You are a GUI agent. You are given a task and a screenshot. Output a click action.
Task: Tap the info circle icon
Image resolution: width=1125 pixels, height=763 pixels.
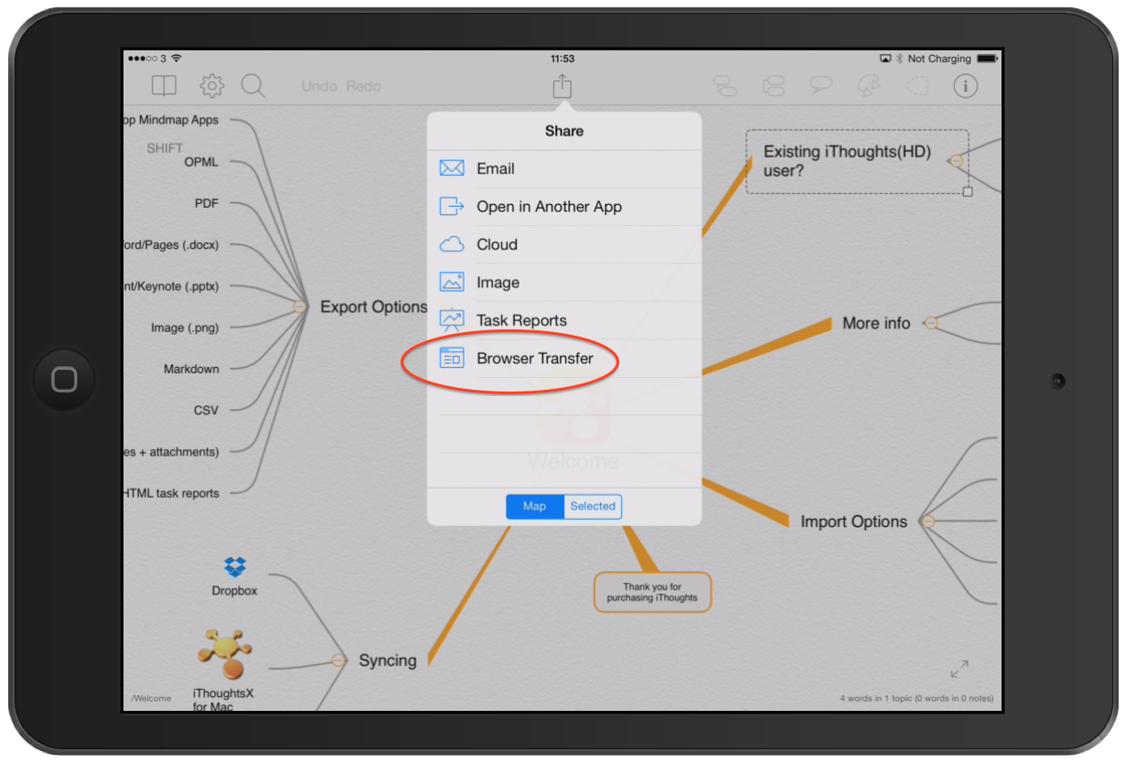pyautogui.click(x=966, y=86)
